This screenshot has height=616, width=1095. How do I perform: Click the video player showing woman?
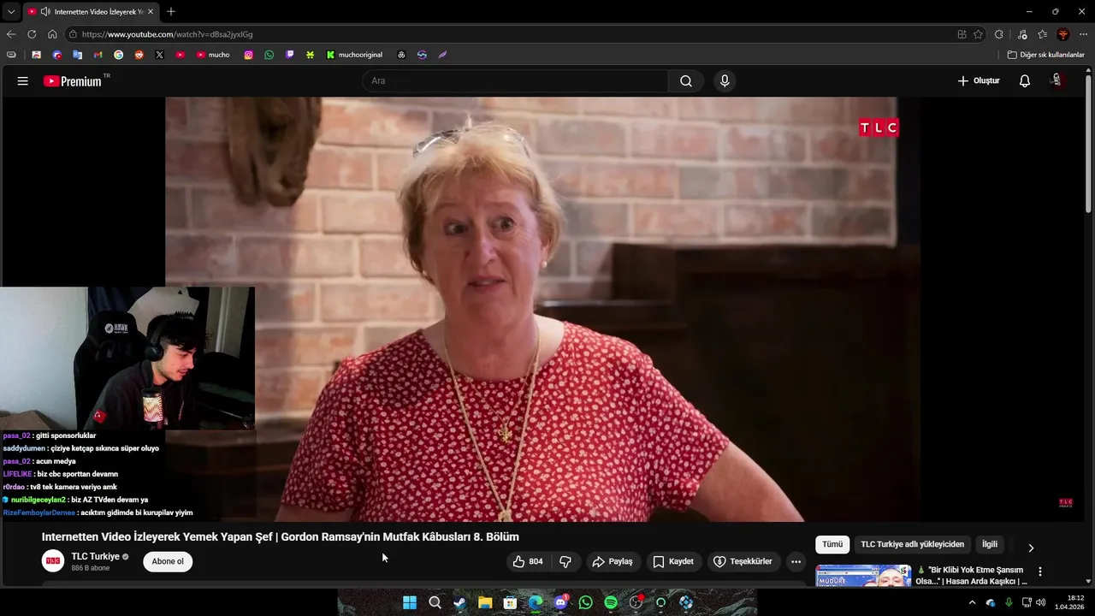tap(542, 309)
